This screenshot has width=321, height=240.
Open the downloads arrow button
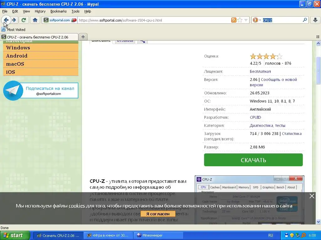tap(315, 20)
